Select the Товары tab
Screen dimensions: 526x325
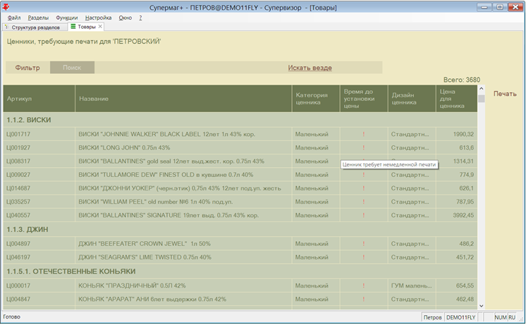(87, 27)
